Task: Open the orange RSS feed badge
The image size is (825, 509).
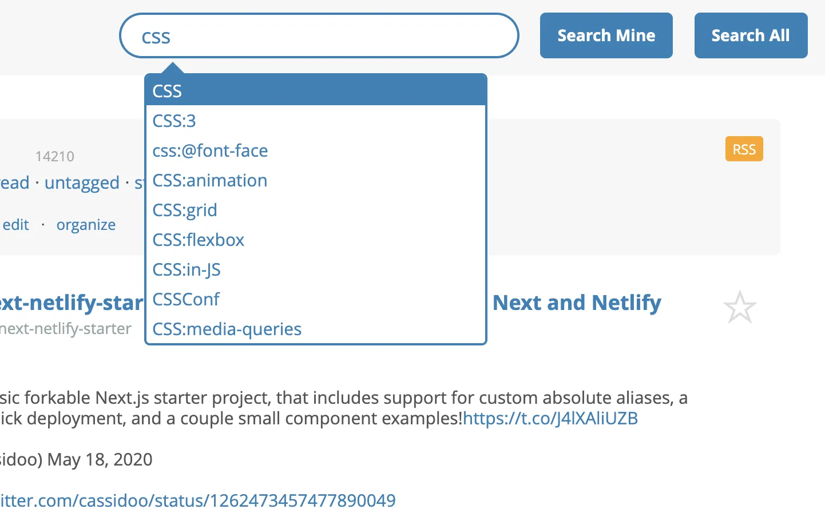Action: [744, 149]
